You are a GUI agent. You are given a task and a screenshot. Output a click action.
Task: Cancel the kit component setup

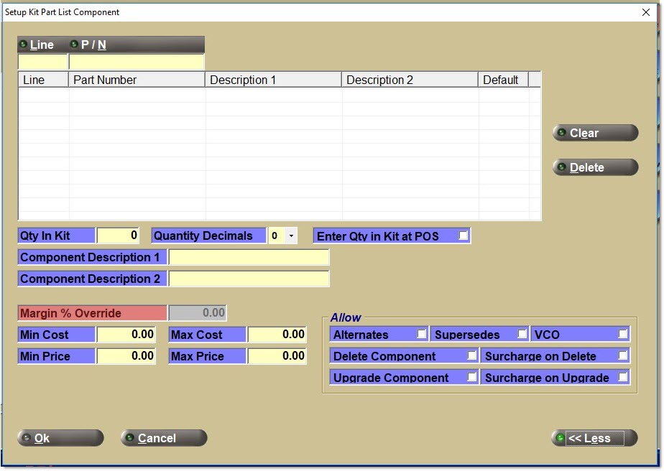164,438
